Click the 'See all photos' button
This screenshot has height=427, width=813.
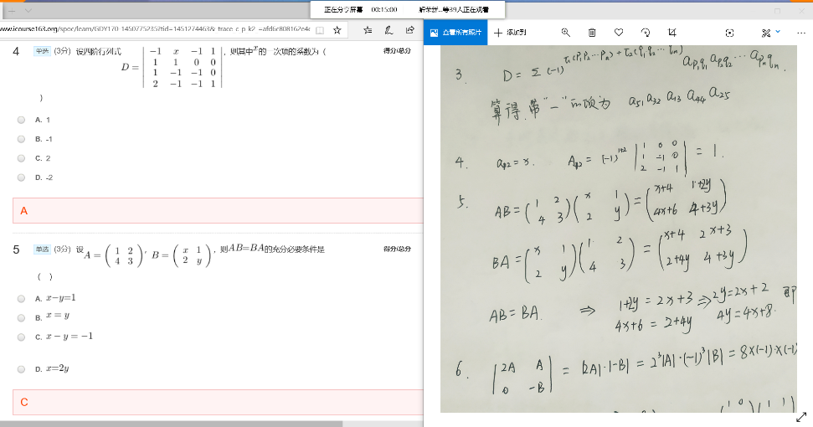click(x=455, y=33)
